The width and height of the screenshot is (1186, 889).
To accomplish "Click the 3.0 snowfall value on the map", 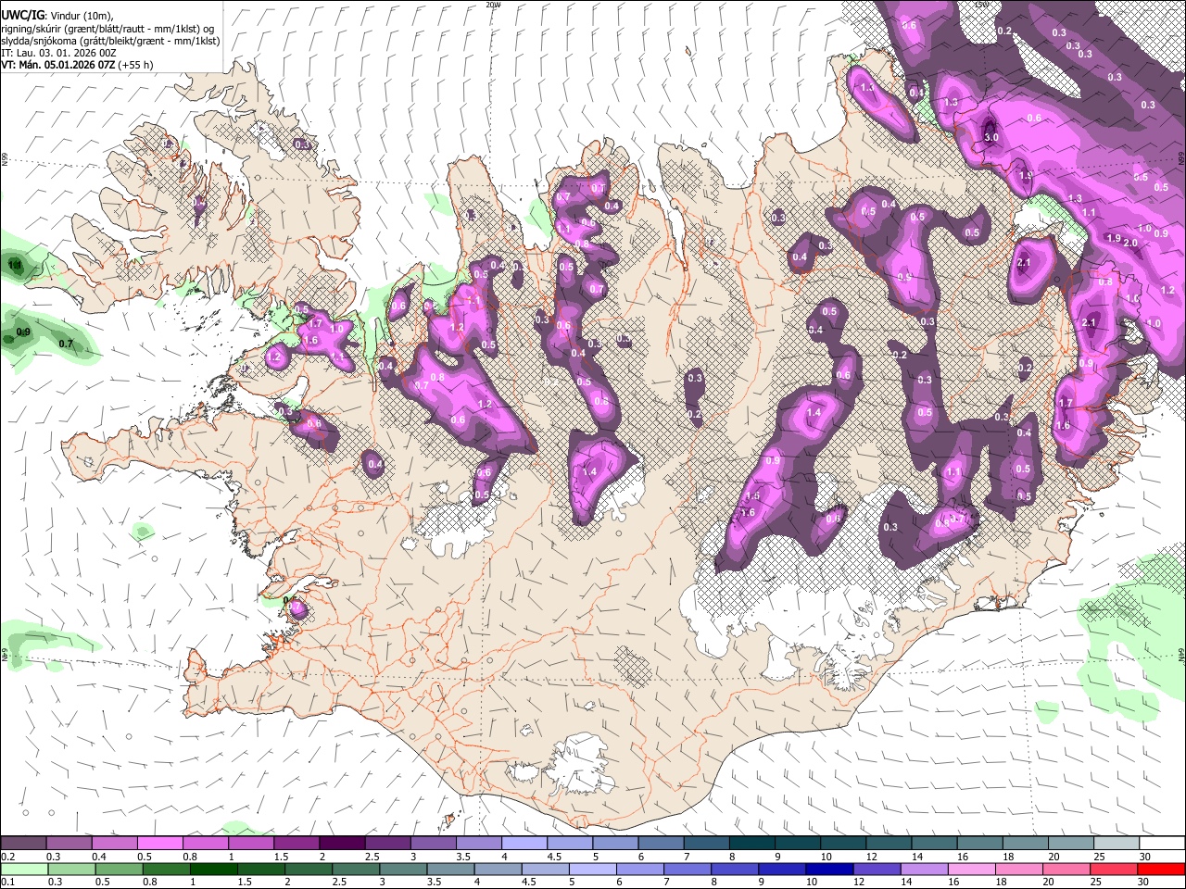I will coord(990,137).
